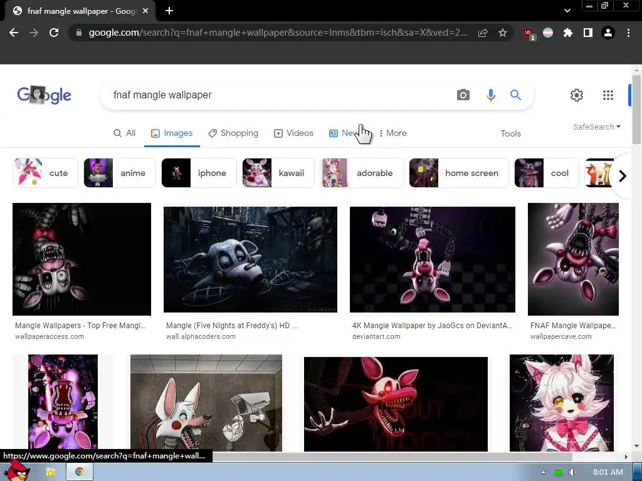The height and width of the screenshot is (481, 642).
Task: Open the wallpaperaccess.com Mangle image
Action: (x=82, y=259)
